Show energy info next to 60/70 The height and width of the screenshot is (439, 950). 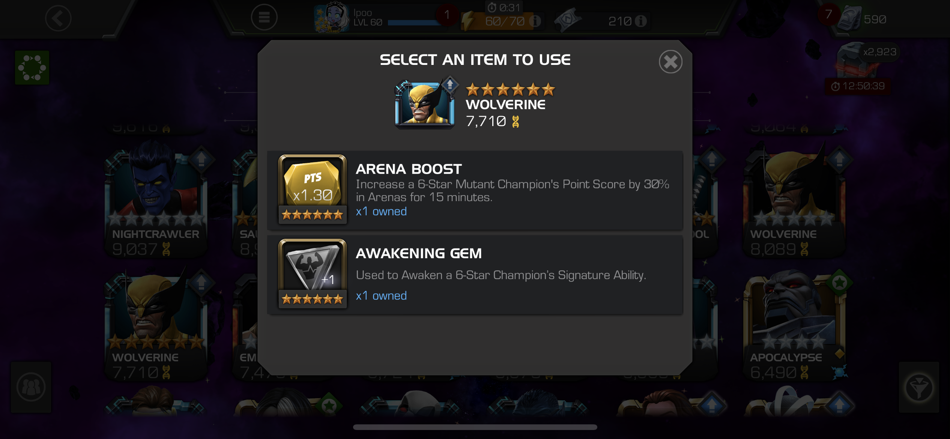tap(535, 21)
